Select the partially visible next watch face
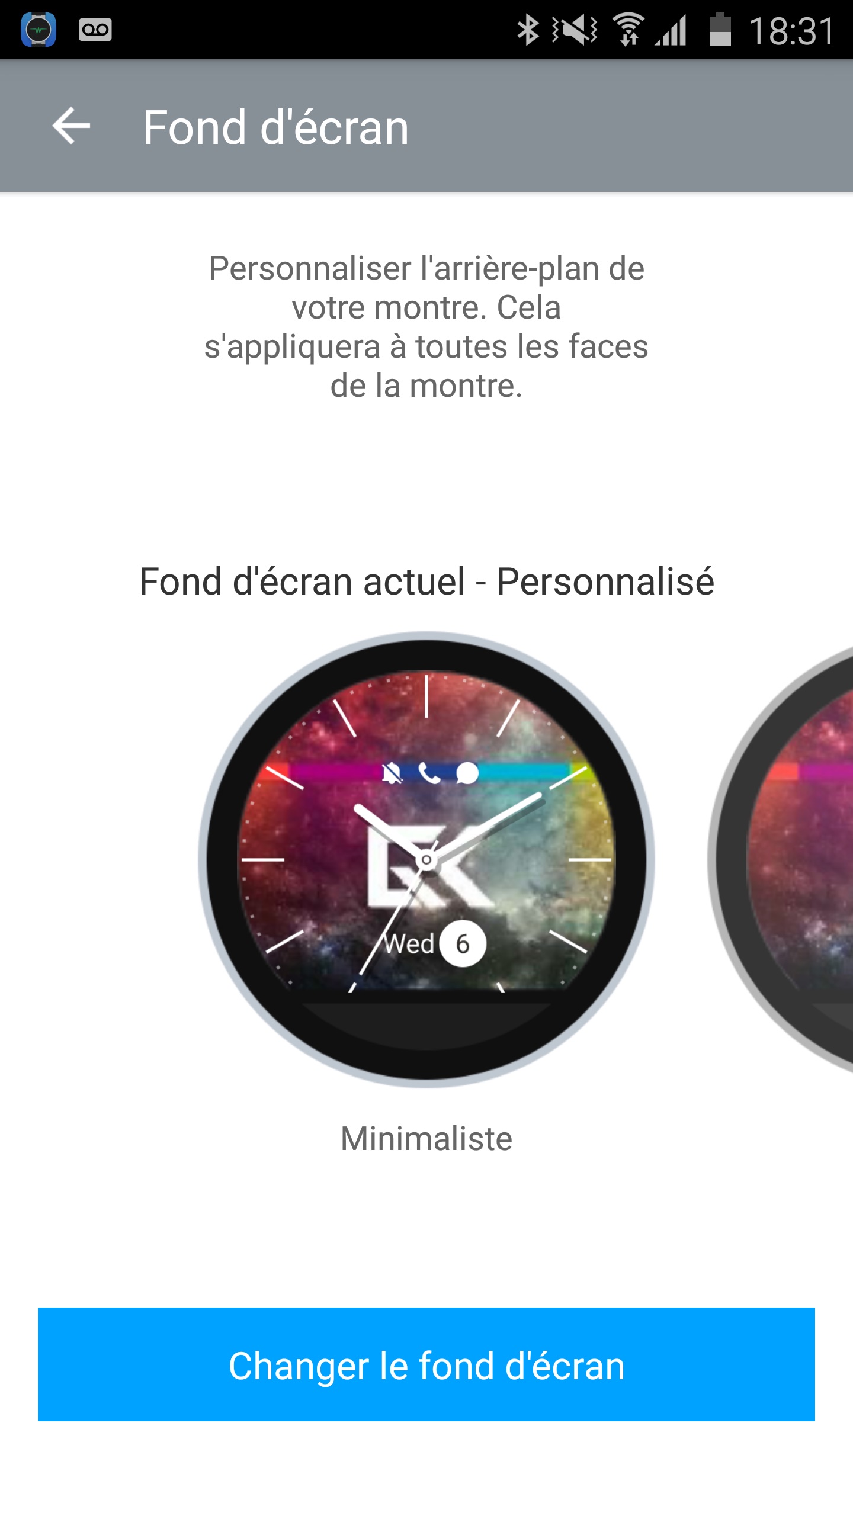 tap(781, 860)
